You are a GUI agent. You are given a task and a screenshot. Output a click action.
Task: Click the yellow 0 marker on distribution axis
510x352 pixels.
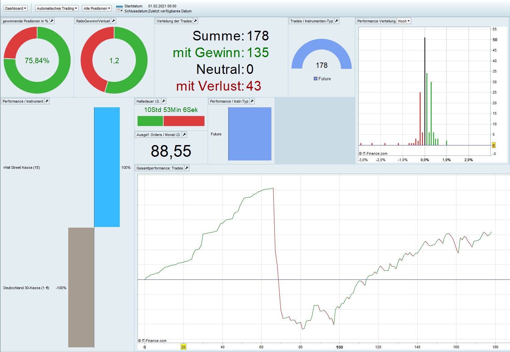pos(494,145)
